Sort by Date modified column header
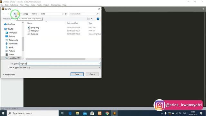 click(x=72, y=23)
